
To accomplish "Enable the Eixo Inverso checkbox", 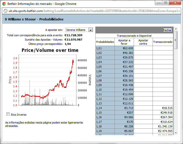I will 8,114.
